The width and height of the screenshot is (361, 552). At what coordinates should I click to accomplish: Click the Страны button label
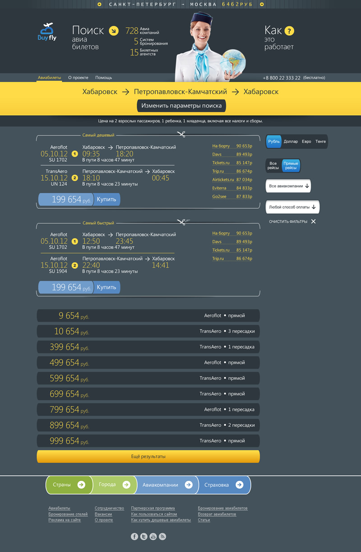click(x=62, y=485)
